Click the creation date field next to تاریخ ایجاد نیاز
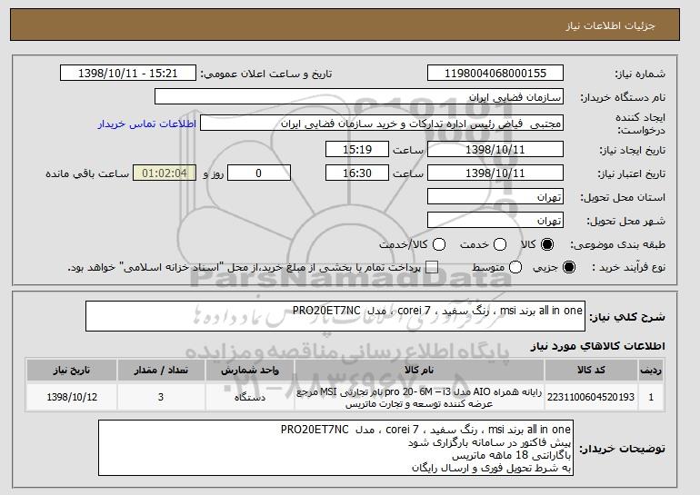Screen dimensions: 700x495 click(x=495, y=149)
